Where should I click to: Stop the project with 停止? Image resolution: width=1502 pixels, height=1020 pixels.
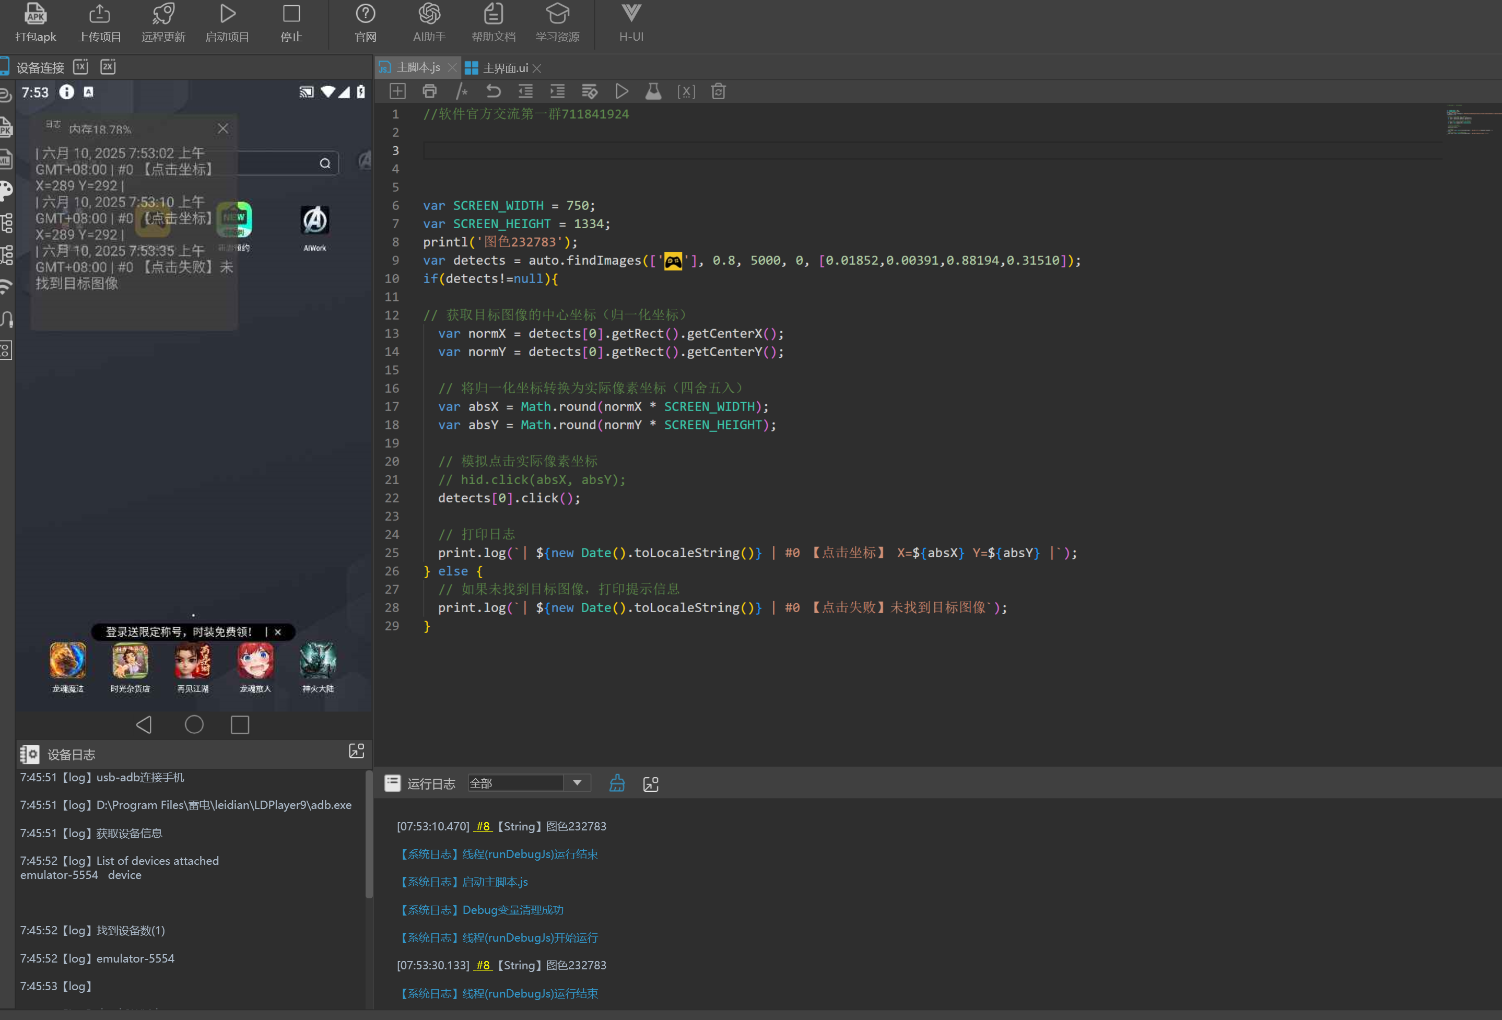coord(291,22)
